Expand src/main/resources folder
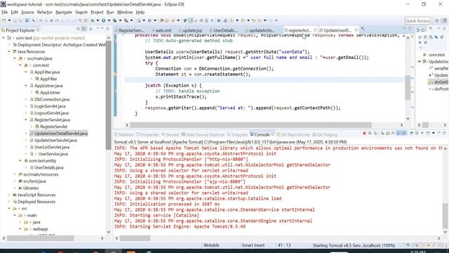This screenshot has height=253, width=449. (15, 174)
